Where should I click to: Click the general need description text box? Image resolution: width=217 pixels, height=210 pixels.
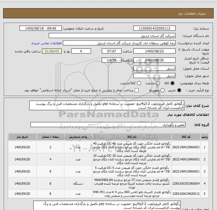[x=107, y=105]
